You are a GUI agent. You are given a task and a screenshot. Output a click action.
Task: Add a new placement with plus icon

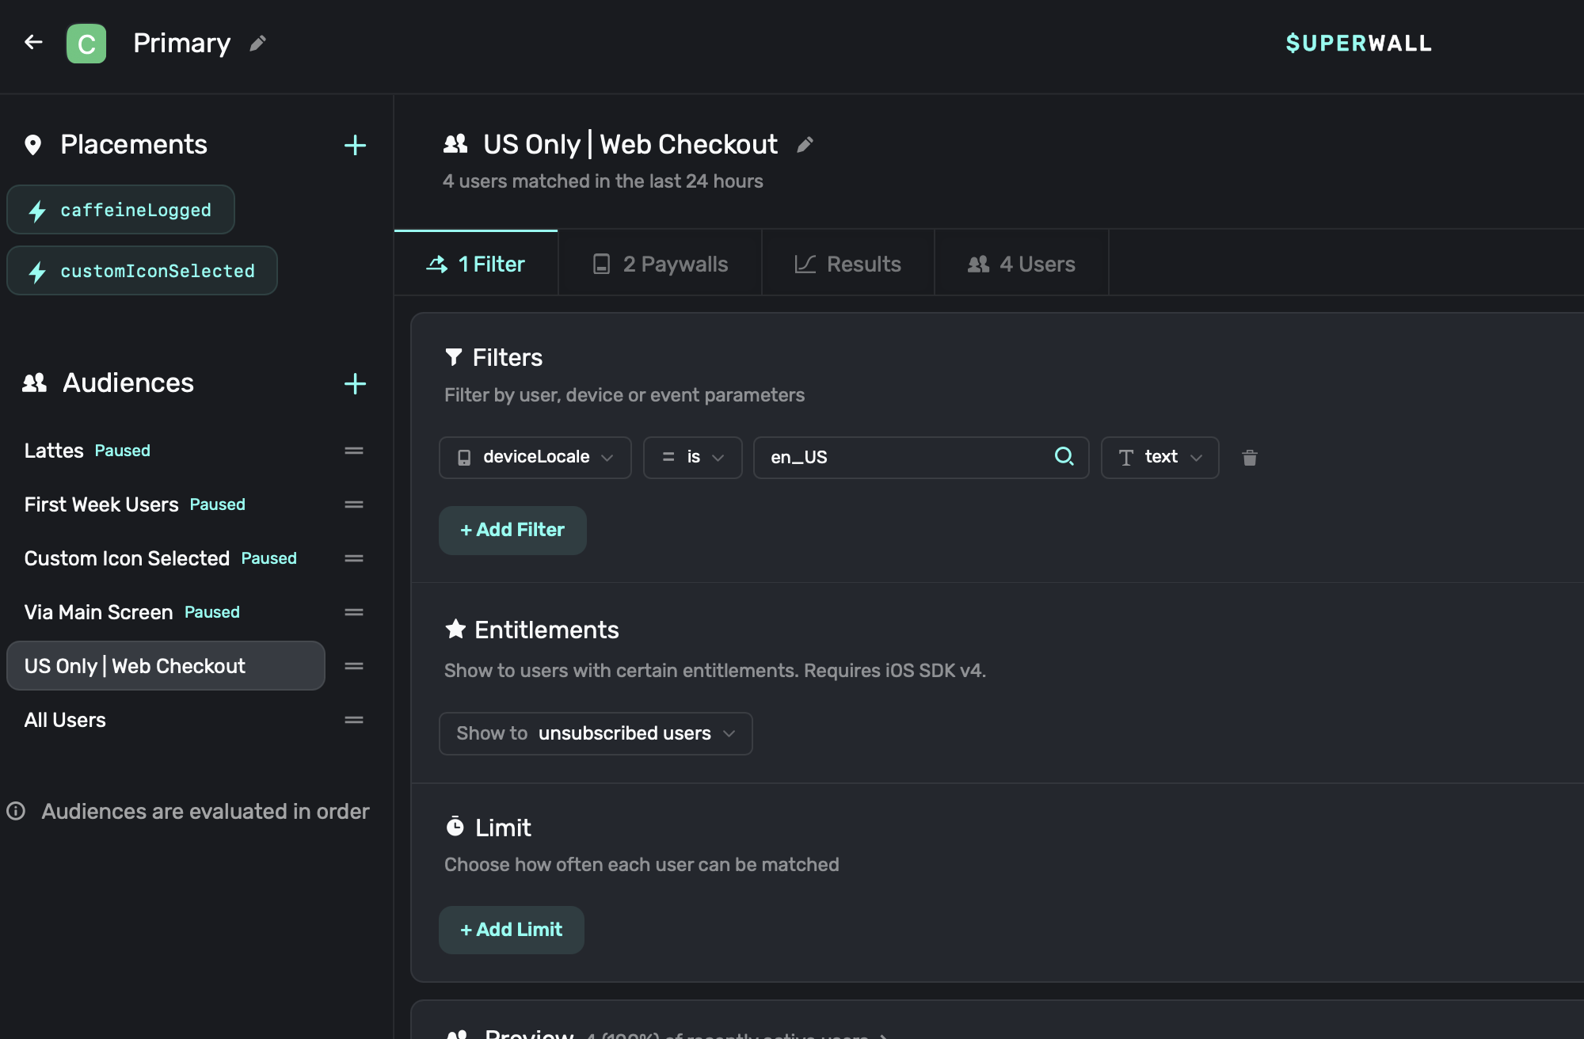[355, 145]
